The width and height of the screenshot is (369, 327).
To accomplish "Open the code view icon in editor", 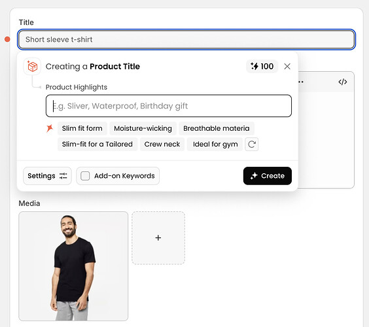I will pos(343,82).
